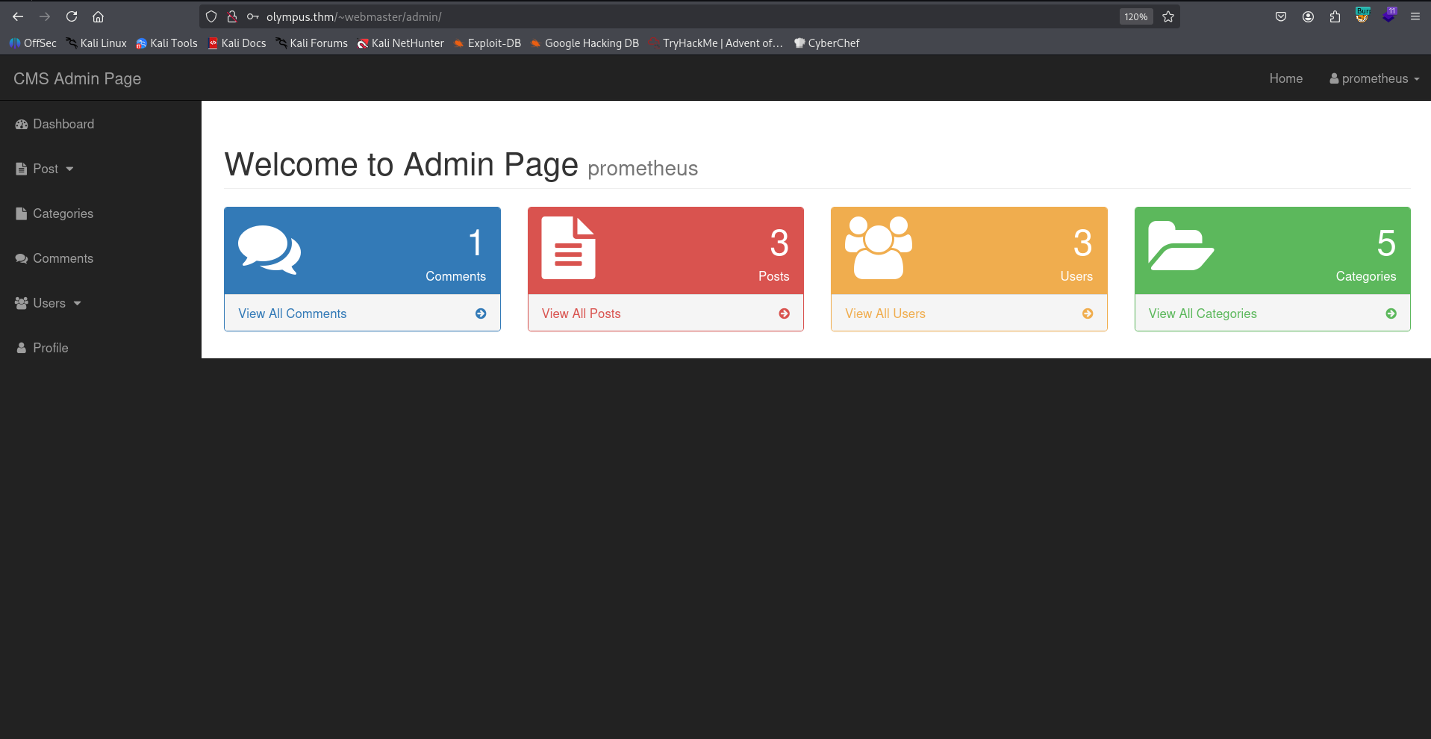Click the View All Users link
Image resolution: width=1431 pixels, height=739 pixels.
(x=885, y=314)
